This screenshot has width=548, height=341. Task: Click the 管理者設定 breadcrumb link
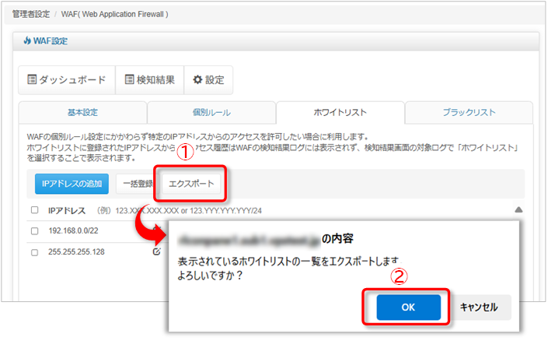pyautogui.click(x=31, y=14)
